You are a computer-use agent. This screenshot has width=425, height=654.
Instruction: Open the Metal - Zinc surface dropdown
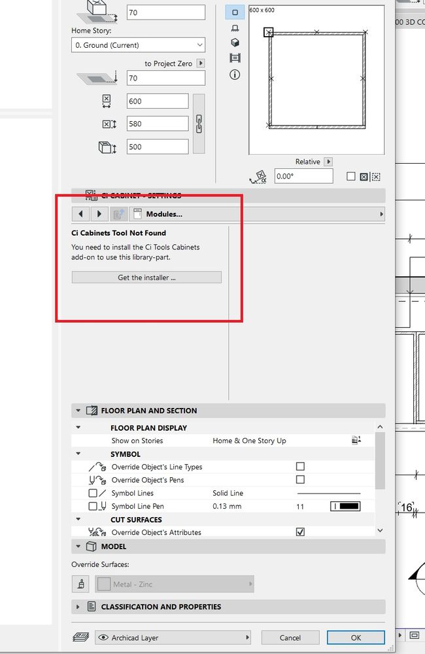[175, 584]
